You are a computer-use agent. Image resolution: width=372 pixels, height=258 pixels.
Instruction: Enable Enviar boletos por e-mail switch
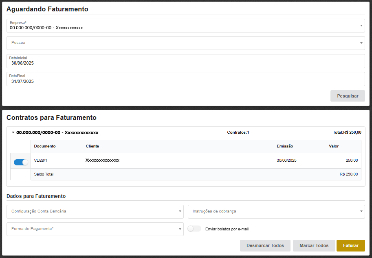tap(194, 229)
